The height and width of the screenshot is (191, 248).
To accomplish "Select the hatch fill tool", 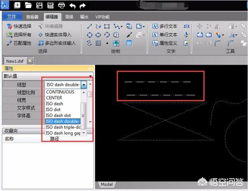I will pyautogui.click(x=98, y=43).
